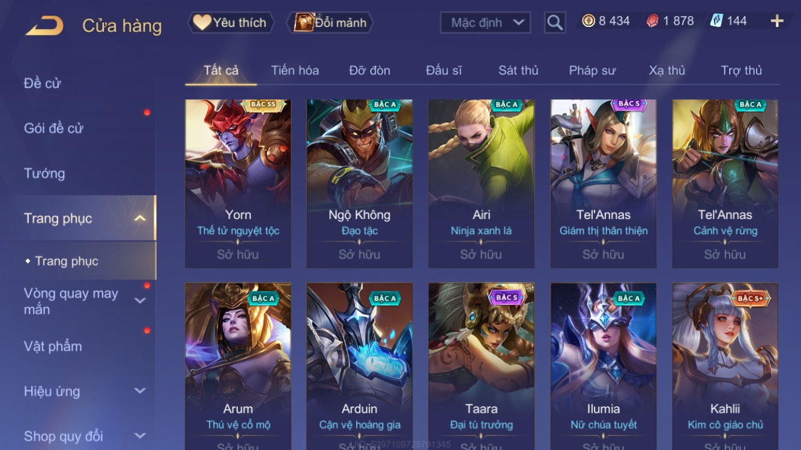Open the search magnifier icon
The height and width of the screenshot is (450, 801).
[555, 23]
